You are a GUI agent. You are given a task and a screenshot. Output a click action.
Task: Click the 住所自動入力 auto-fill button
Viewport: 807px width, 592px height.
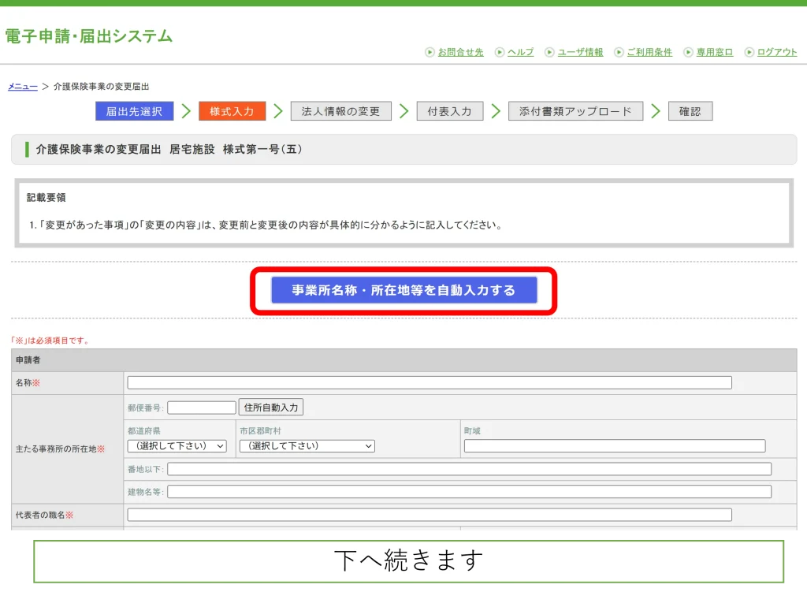[272, 407]
